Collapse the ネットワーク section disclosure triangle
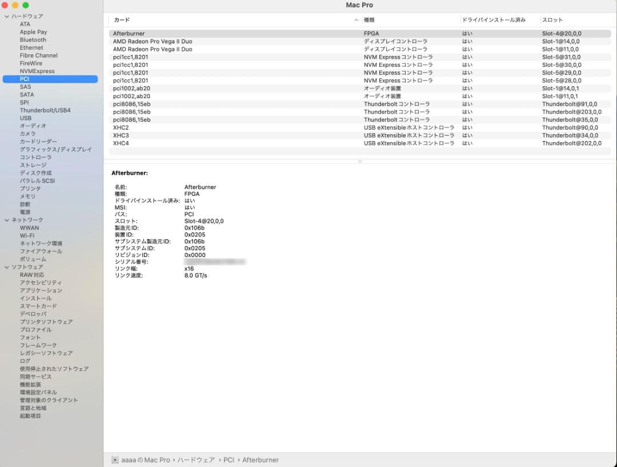Image resolution: width=617 pixels, height=467 pixels. coord(7,220)
